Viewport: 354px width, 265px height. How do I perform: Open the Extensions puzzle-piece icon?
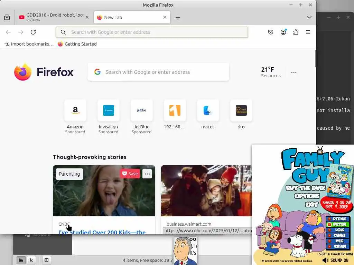(296, 32)
